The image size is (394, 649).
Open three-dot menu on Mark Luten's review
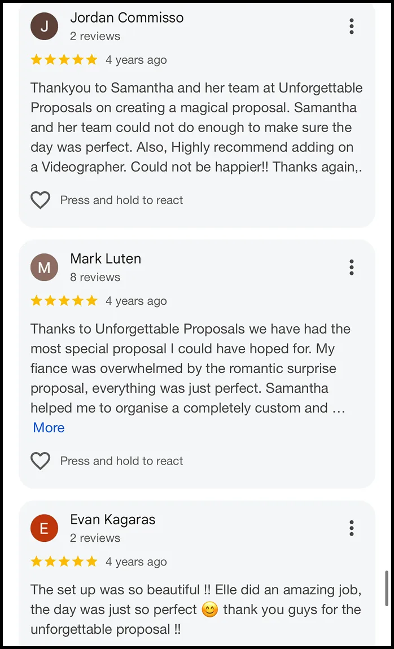click(351, 268)
